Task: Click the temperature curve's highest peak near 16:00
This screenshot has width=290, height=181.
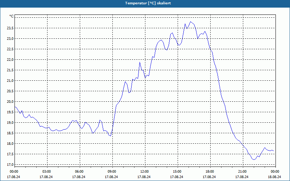Action: coord(191,22)
